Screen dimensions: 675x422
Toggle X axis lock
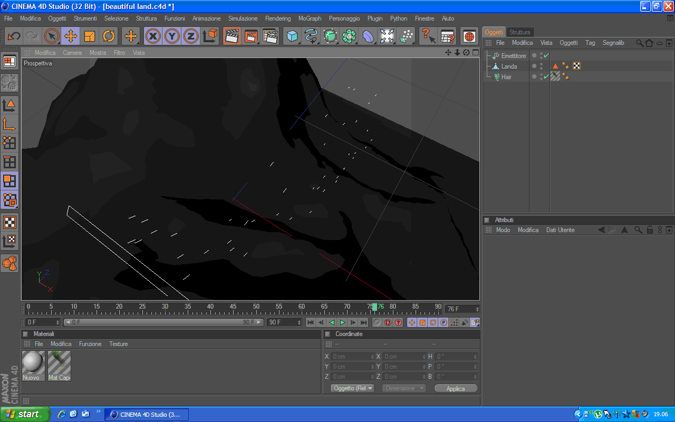point(153,36)
